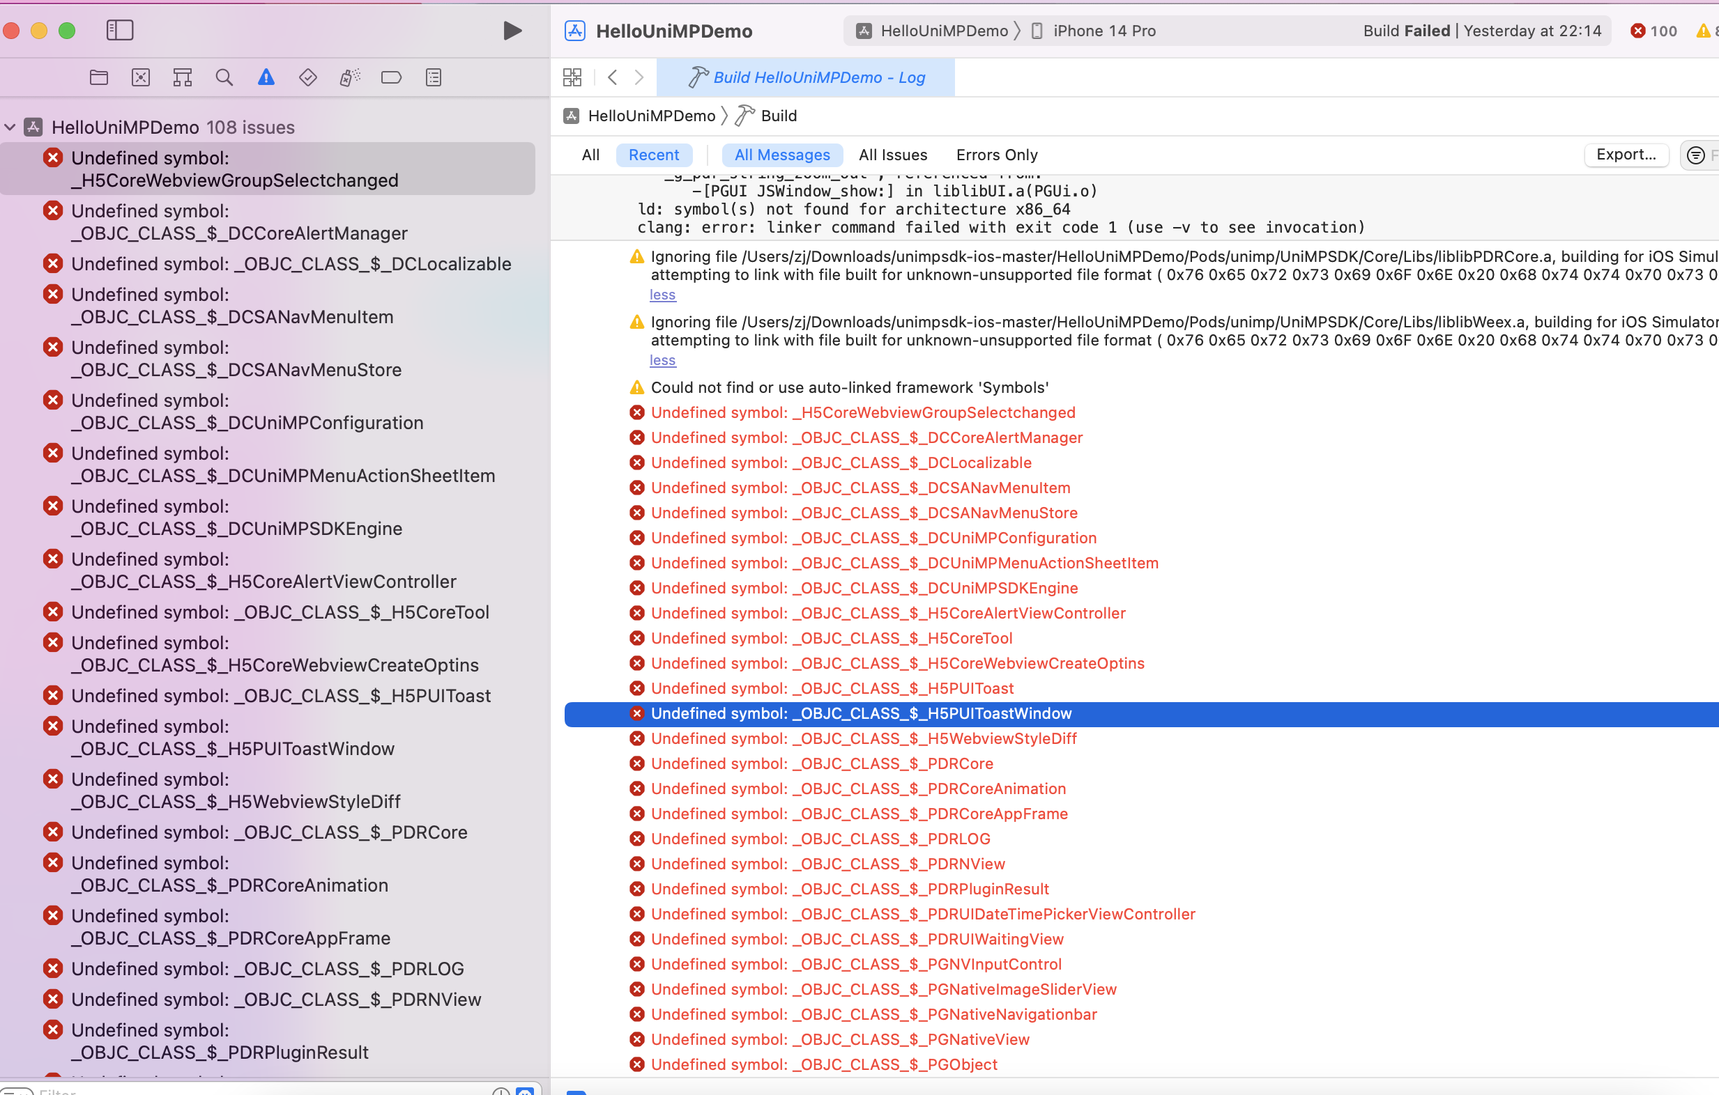Click less link under liblibWeex.a warning

point(662,360)
